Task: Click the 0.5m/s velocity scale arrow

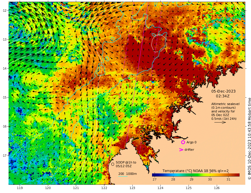Action: (220, 122)
